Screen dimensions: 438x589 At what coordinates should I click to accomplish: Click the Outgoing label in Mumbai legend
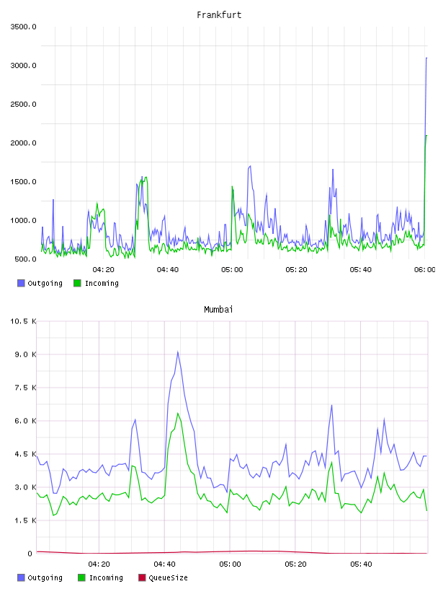45,578
